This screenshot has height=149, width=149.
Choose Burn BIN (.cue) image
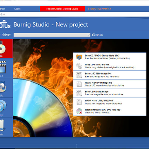pyautogui.click(x=110, y=93)
